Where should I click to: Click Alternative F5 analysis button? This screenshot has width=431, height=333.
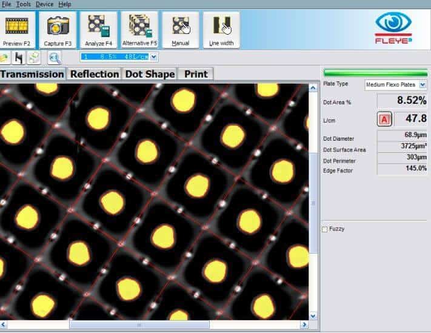(x=139, y=30)
